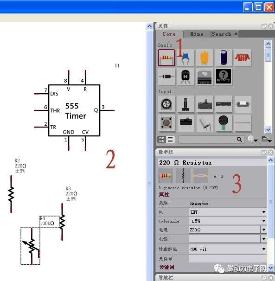
Task: Click the parts search magnifier button
Action: pos(239,140)
